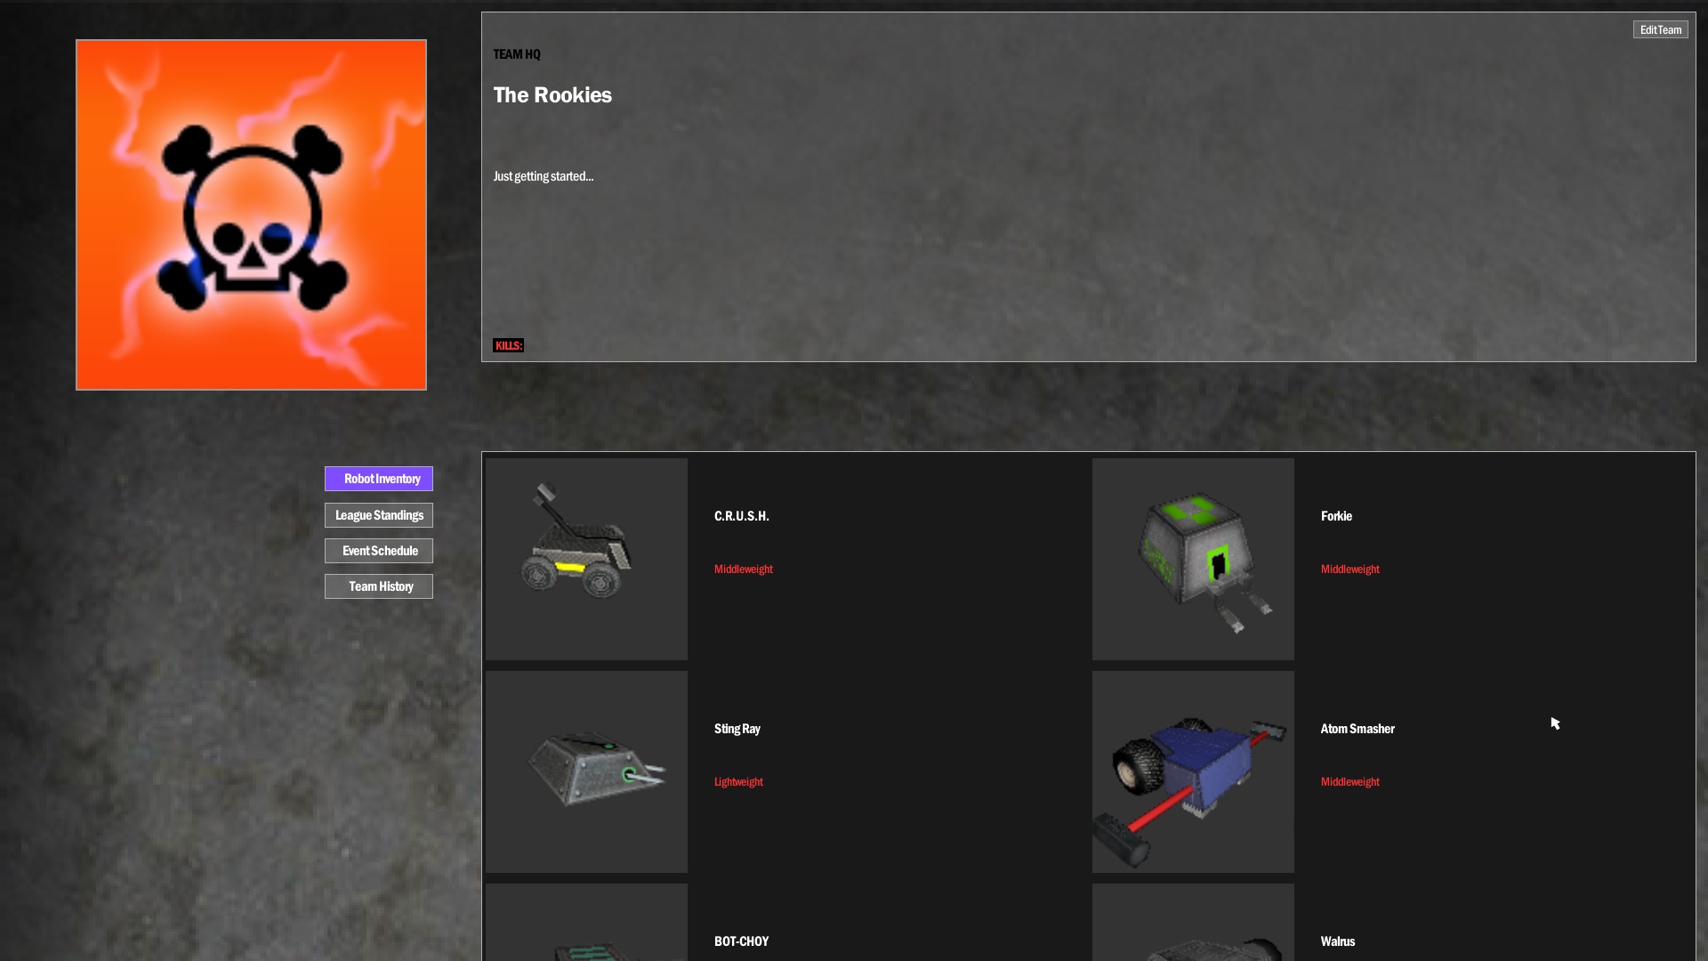The image size is (1708, 961).
Task: Click the Sting Ray robot image
Action: (x=586, y=771)
